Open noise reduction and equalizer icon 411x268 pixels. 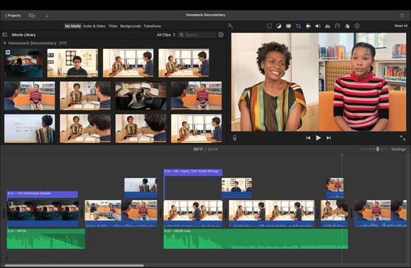[328, 26]
